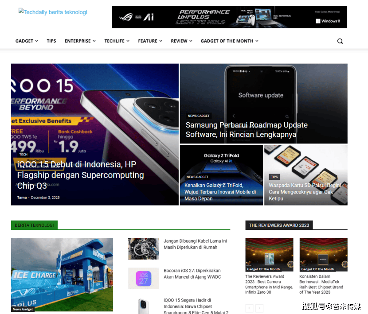Expand the Enterprise menu dropdown
The height and width of the screenshot is (314, 368).
point(80,41)
